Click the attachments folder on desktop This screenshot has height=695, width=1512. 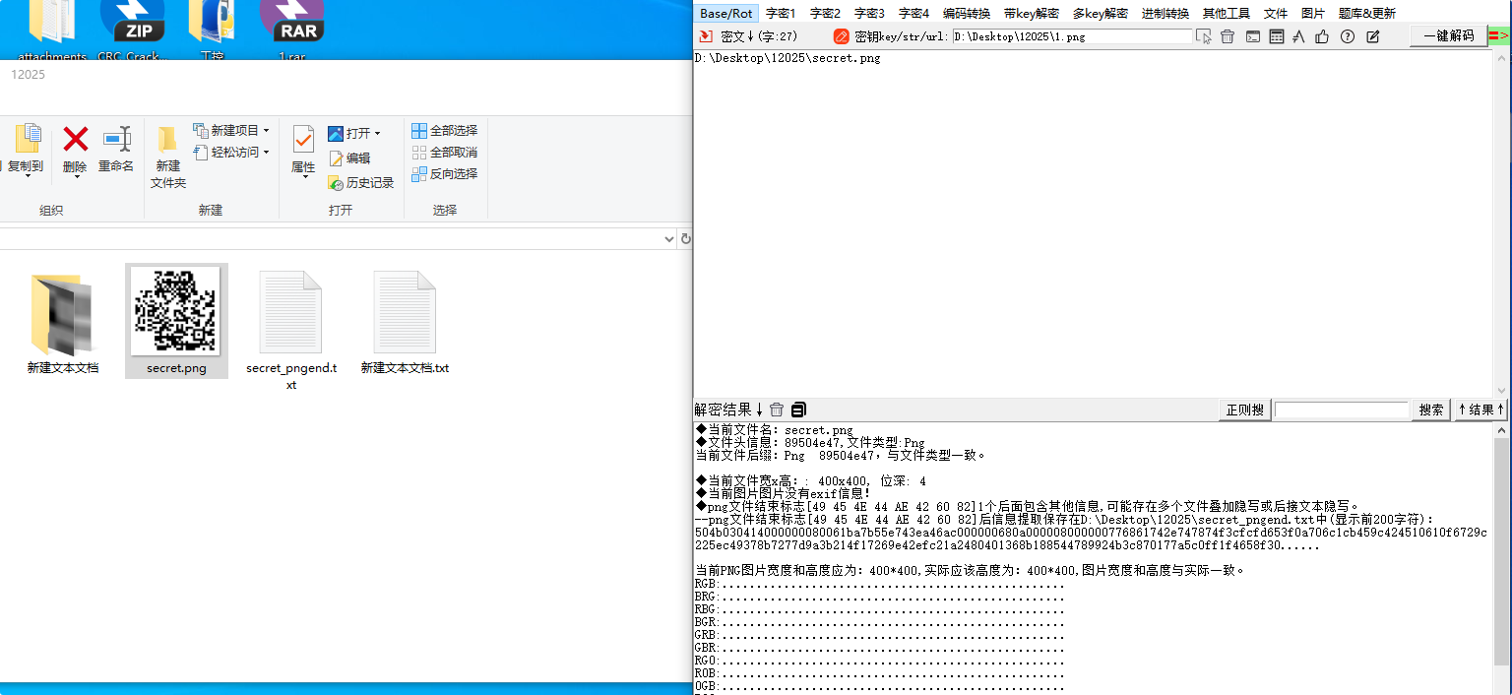click(52, 28)
